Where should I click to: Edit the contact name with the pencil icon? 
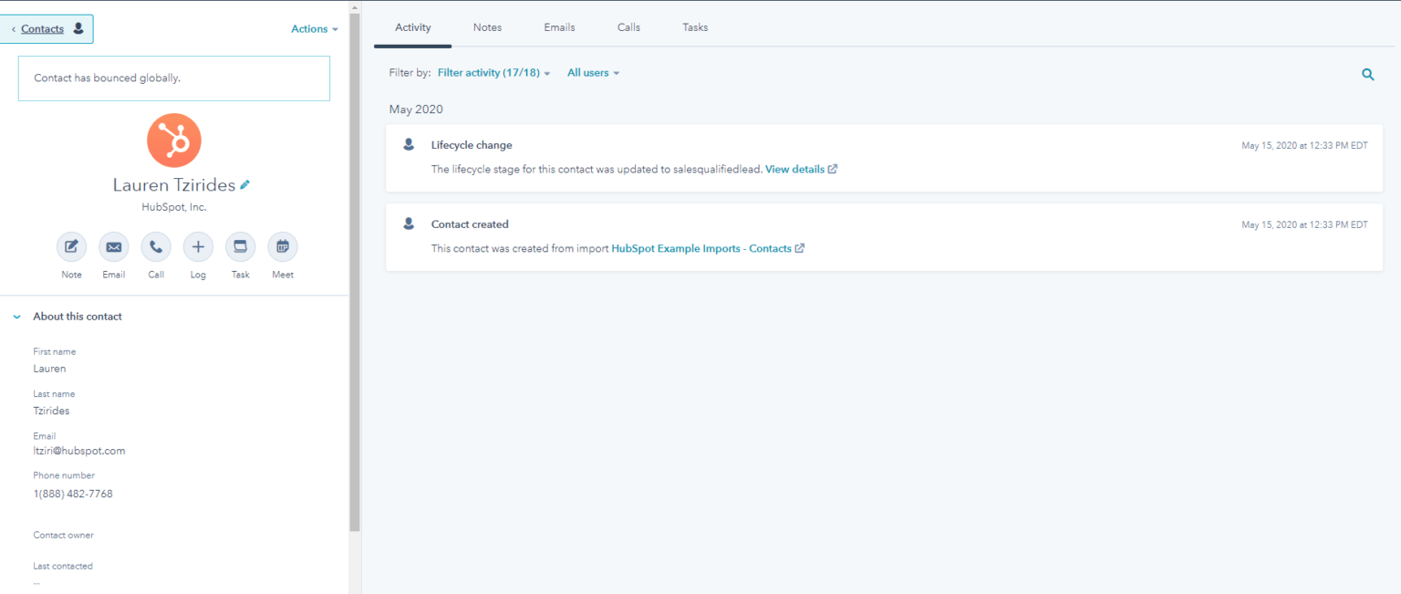[x=244, y=183]
